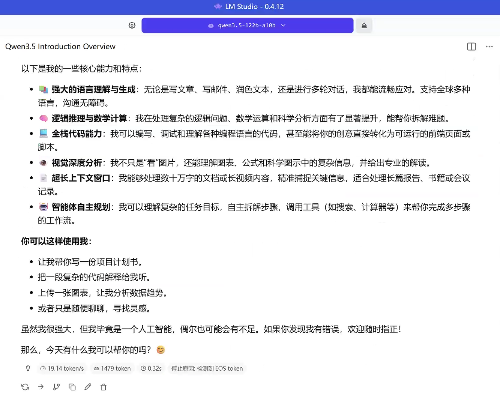
Task: Click the chat title Qwen3.5 Introduction Overview
Action: click(x=60, y=47)
